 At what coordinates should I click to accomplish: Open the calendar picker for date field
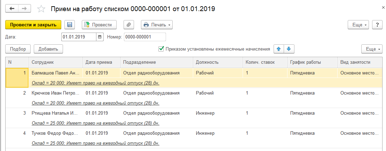click(100, 37)
